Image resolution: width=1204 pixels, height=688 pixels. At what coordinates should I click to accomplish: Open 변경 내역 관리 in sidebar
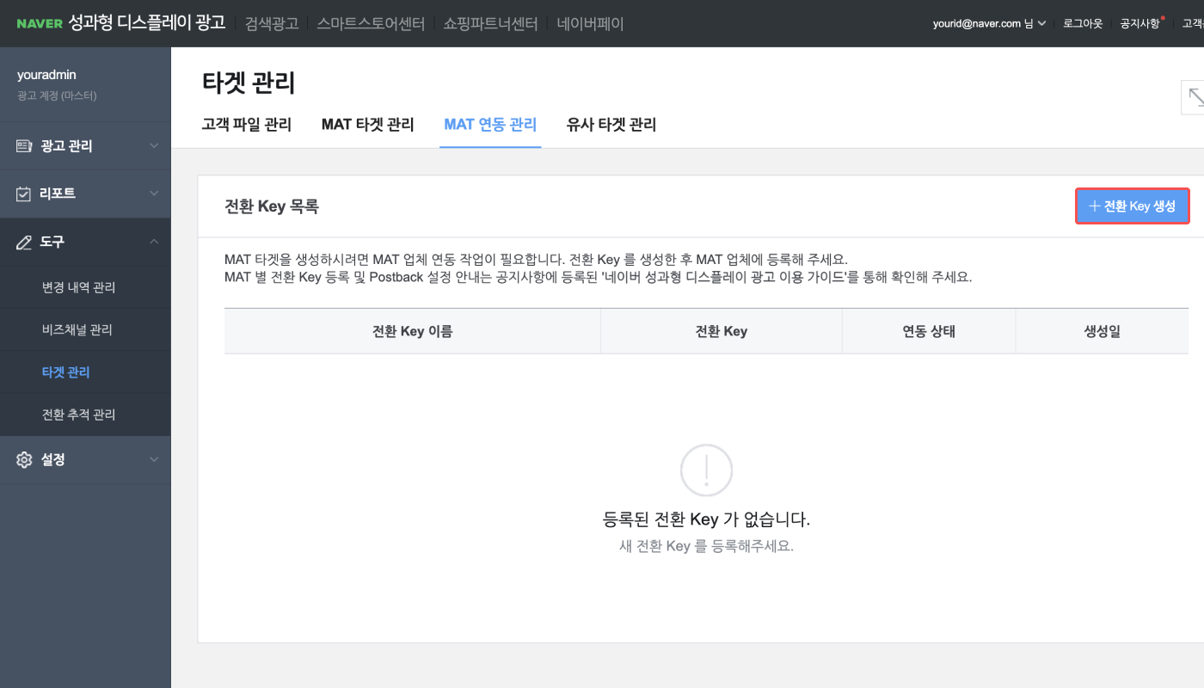pos(79,287)
